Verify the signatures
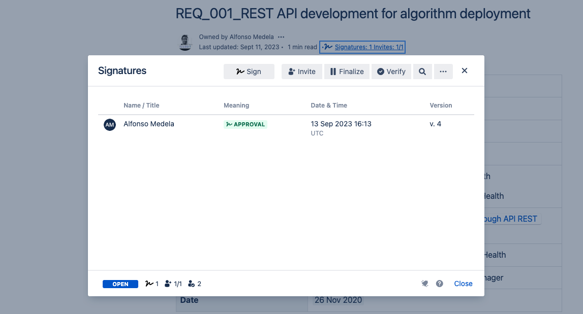583x314 pixels. [391, 72]
